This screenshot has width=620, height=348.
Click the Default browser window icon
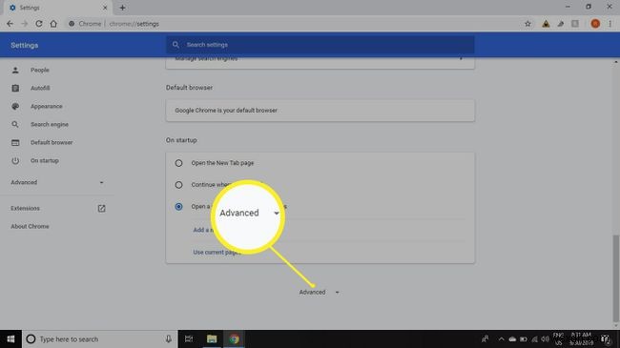(x=15, y=142)
